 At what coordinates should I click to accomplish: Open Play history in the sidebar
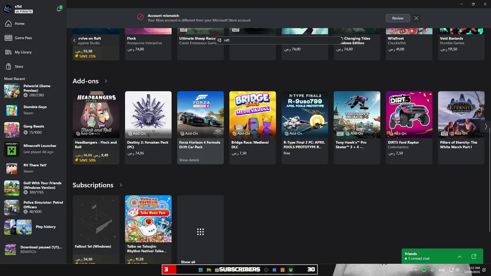(x=33, y=227)
